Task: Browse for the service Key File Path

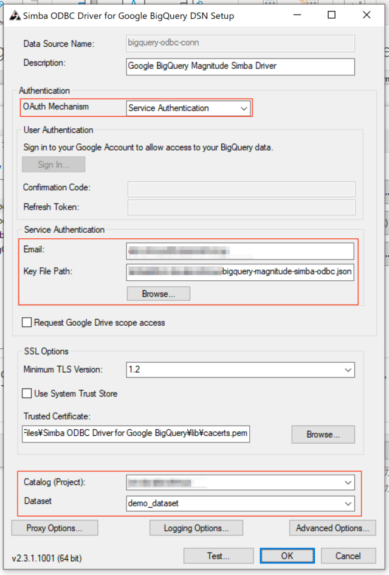Action: pyautogui.click(x=158, y=294)
